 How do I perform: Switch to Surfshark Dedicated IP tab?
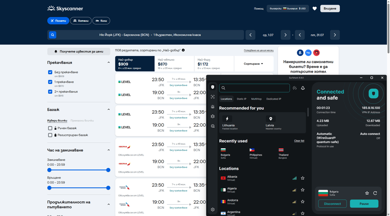coord(273,99)
